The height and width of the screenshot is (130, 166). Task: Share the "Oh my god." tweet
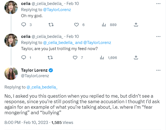pyautogui.click(x=136, y=25)
